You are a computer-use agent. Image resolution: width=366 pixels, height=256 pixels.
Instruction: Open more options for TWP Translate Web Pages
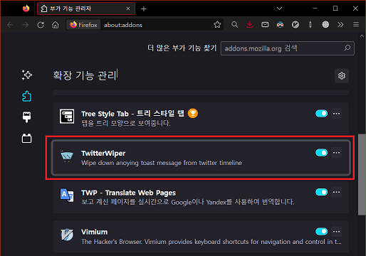pyautogui.click(x=336, y=192)
